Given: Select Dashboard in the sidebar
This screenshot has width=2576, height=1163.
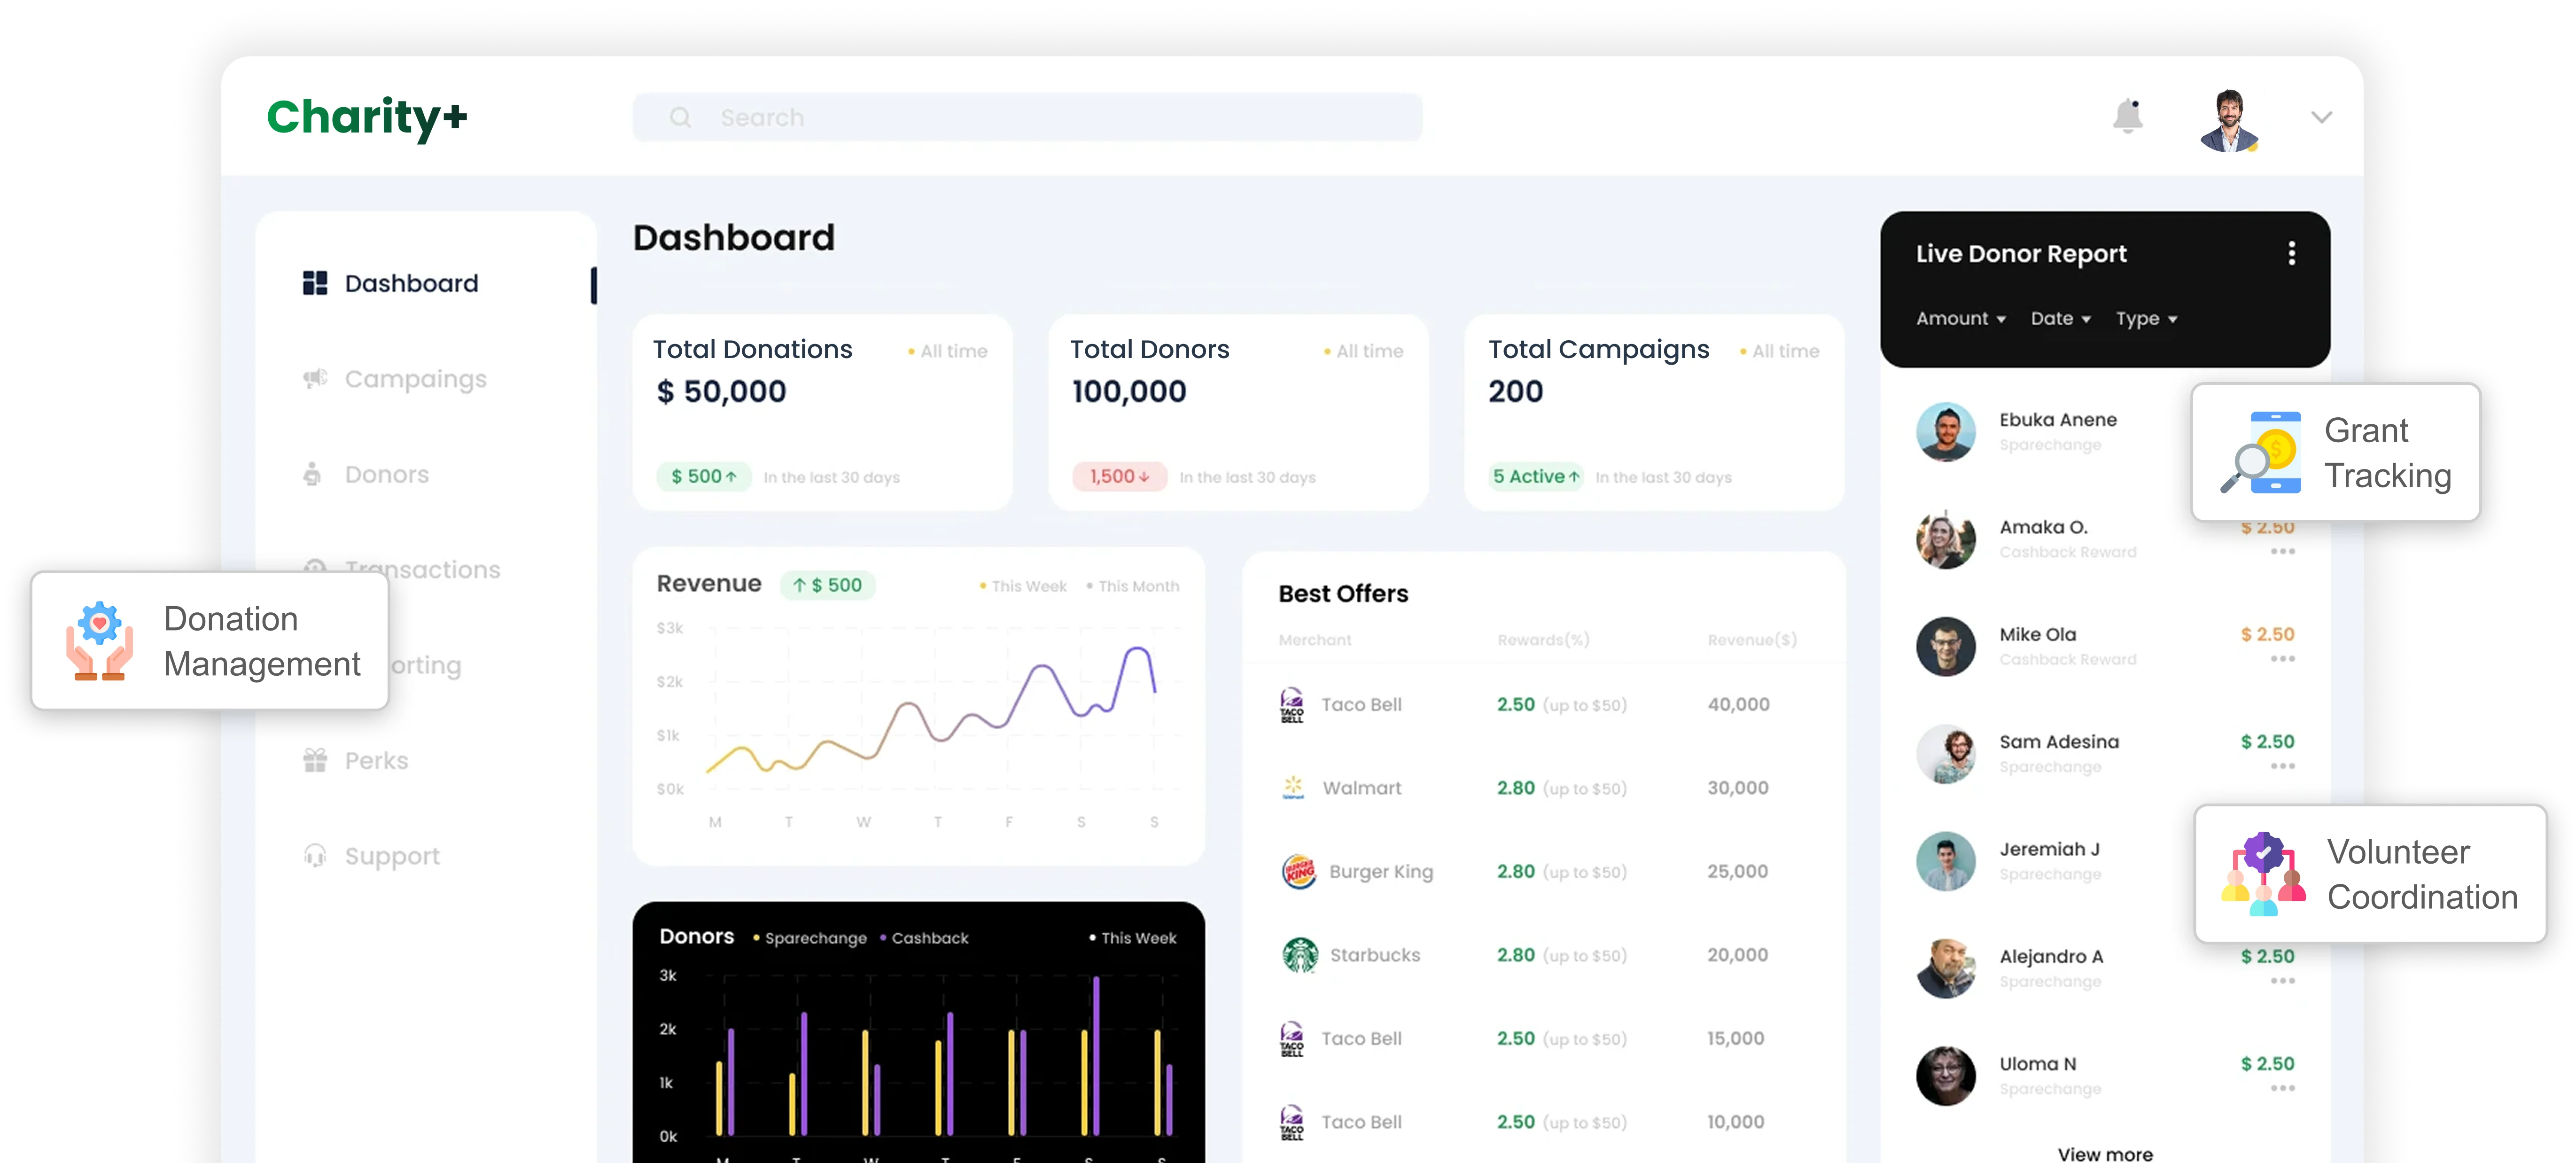Looking at the screenshot, I should [x=411, y=284].
